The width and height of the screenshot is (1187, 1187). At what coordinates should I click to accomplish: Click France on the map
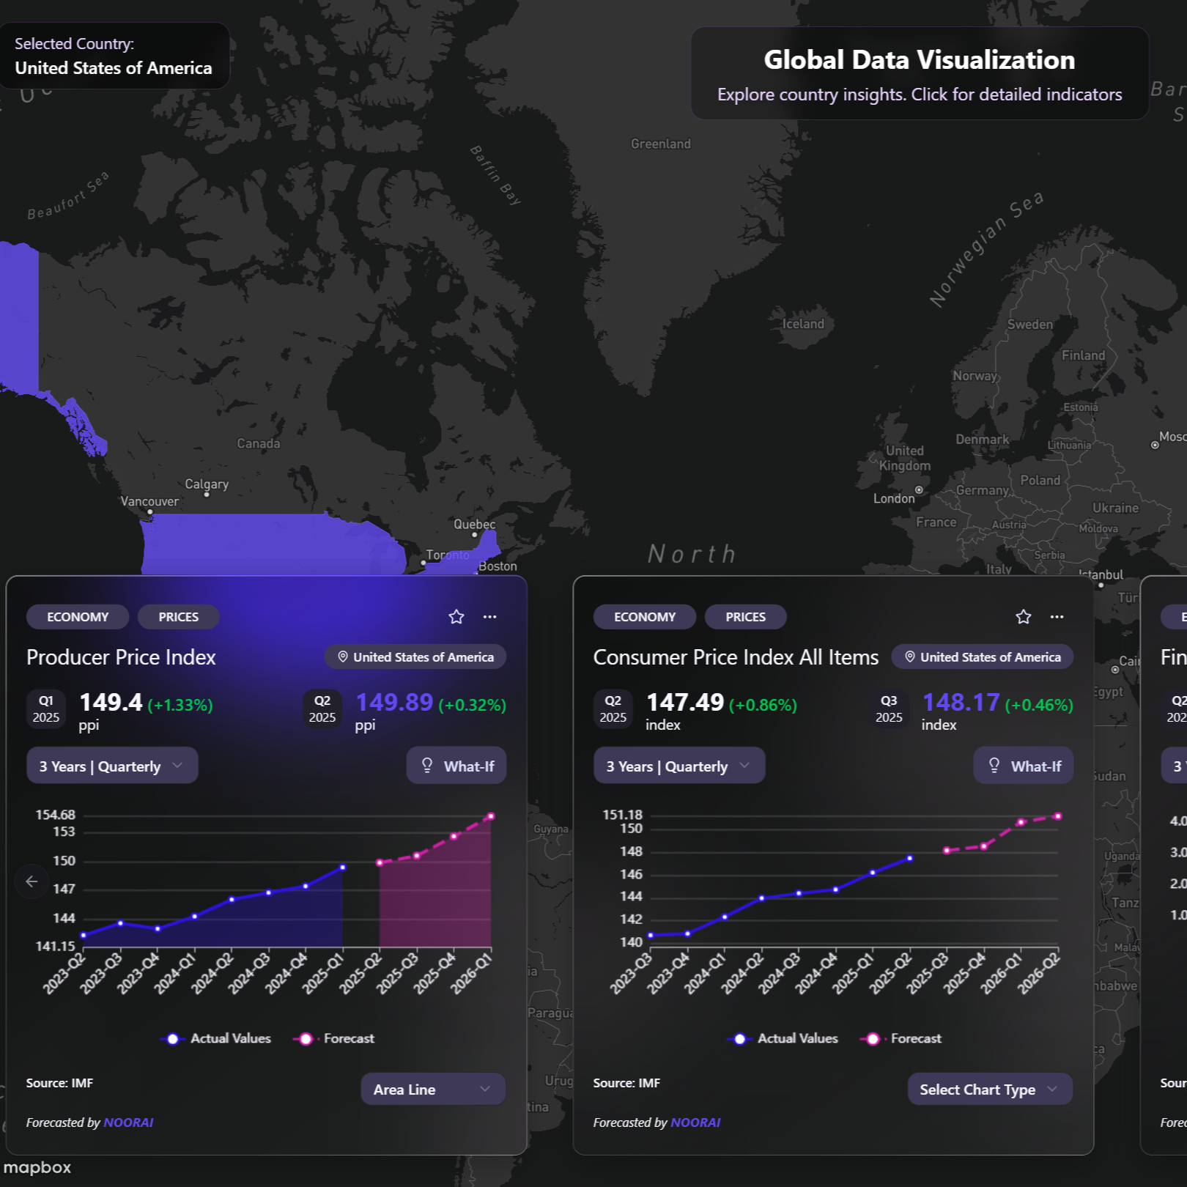pos(936,522)
